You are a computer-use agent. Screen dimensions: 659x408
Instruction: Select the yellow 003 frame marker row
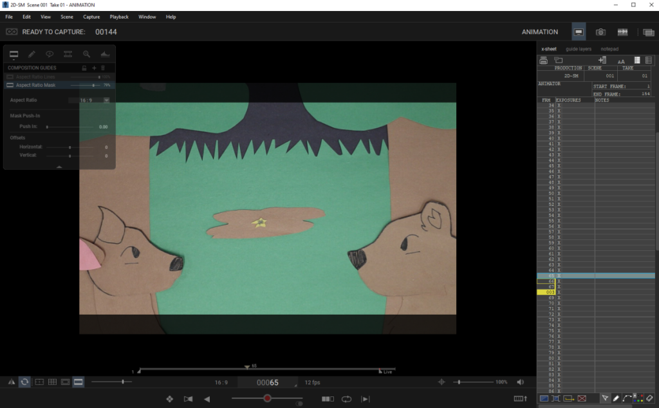[546, 292]
